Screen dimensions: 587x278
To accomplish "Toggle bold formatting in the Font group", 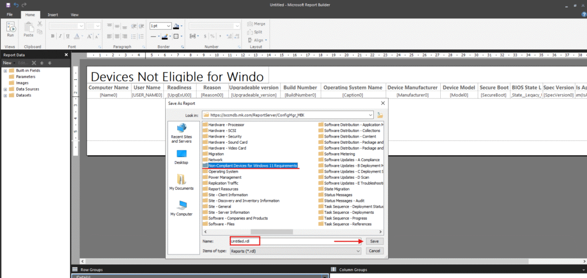I will coord(52,36).
